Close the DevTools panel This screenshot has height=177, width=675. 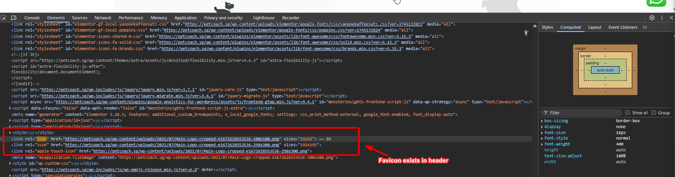[x=671, y=18]
